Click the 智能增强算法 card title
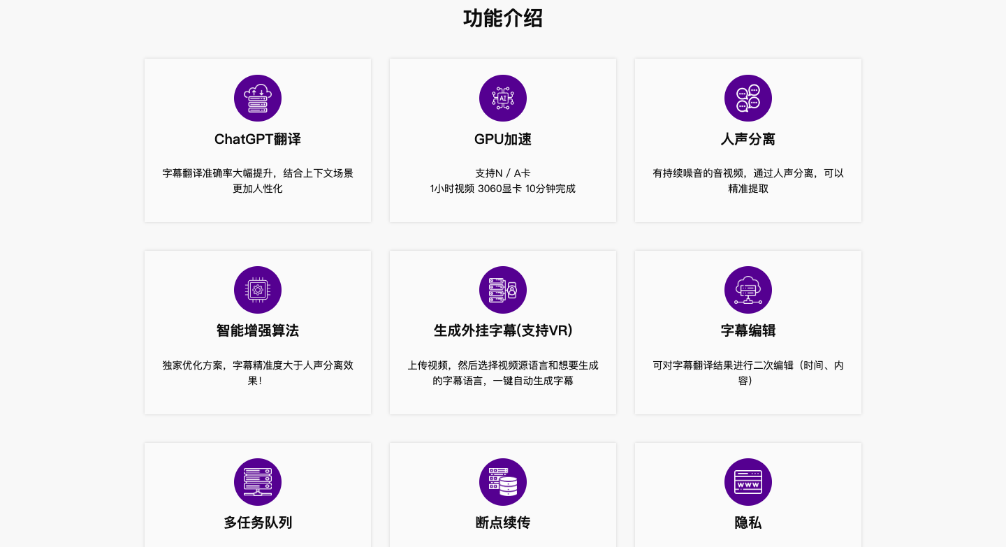1006x547 pixels. click(258, 330)
